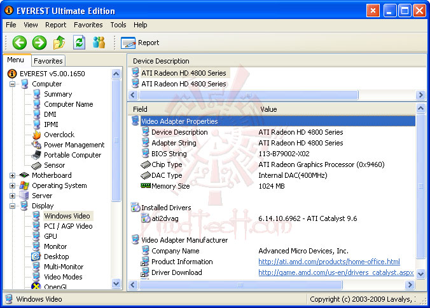Image resolution: width=430 pixels, height=308 pixels.
Task: Click details pane horizontal scroll left arrow
Action: point(133,285)
